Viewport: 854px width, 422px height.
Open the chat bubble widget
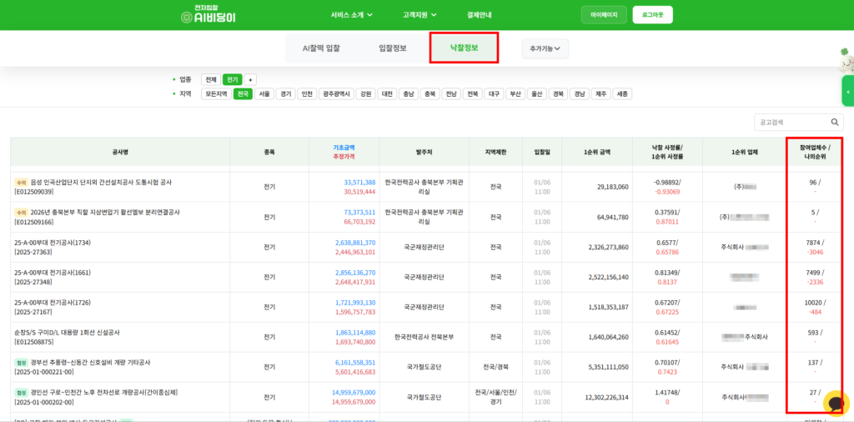(835, 402)
